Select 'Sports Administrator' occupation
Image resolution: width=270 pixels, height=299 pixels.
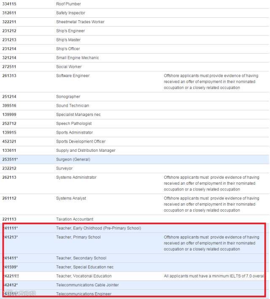coord(74,132)
